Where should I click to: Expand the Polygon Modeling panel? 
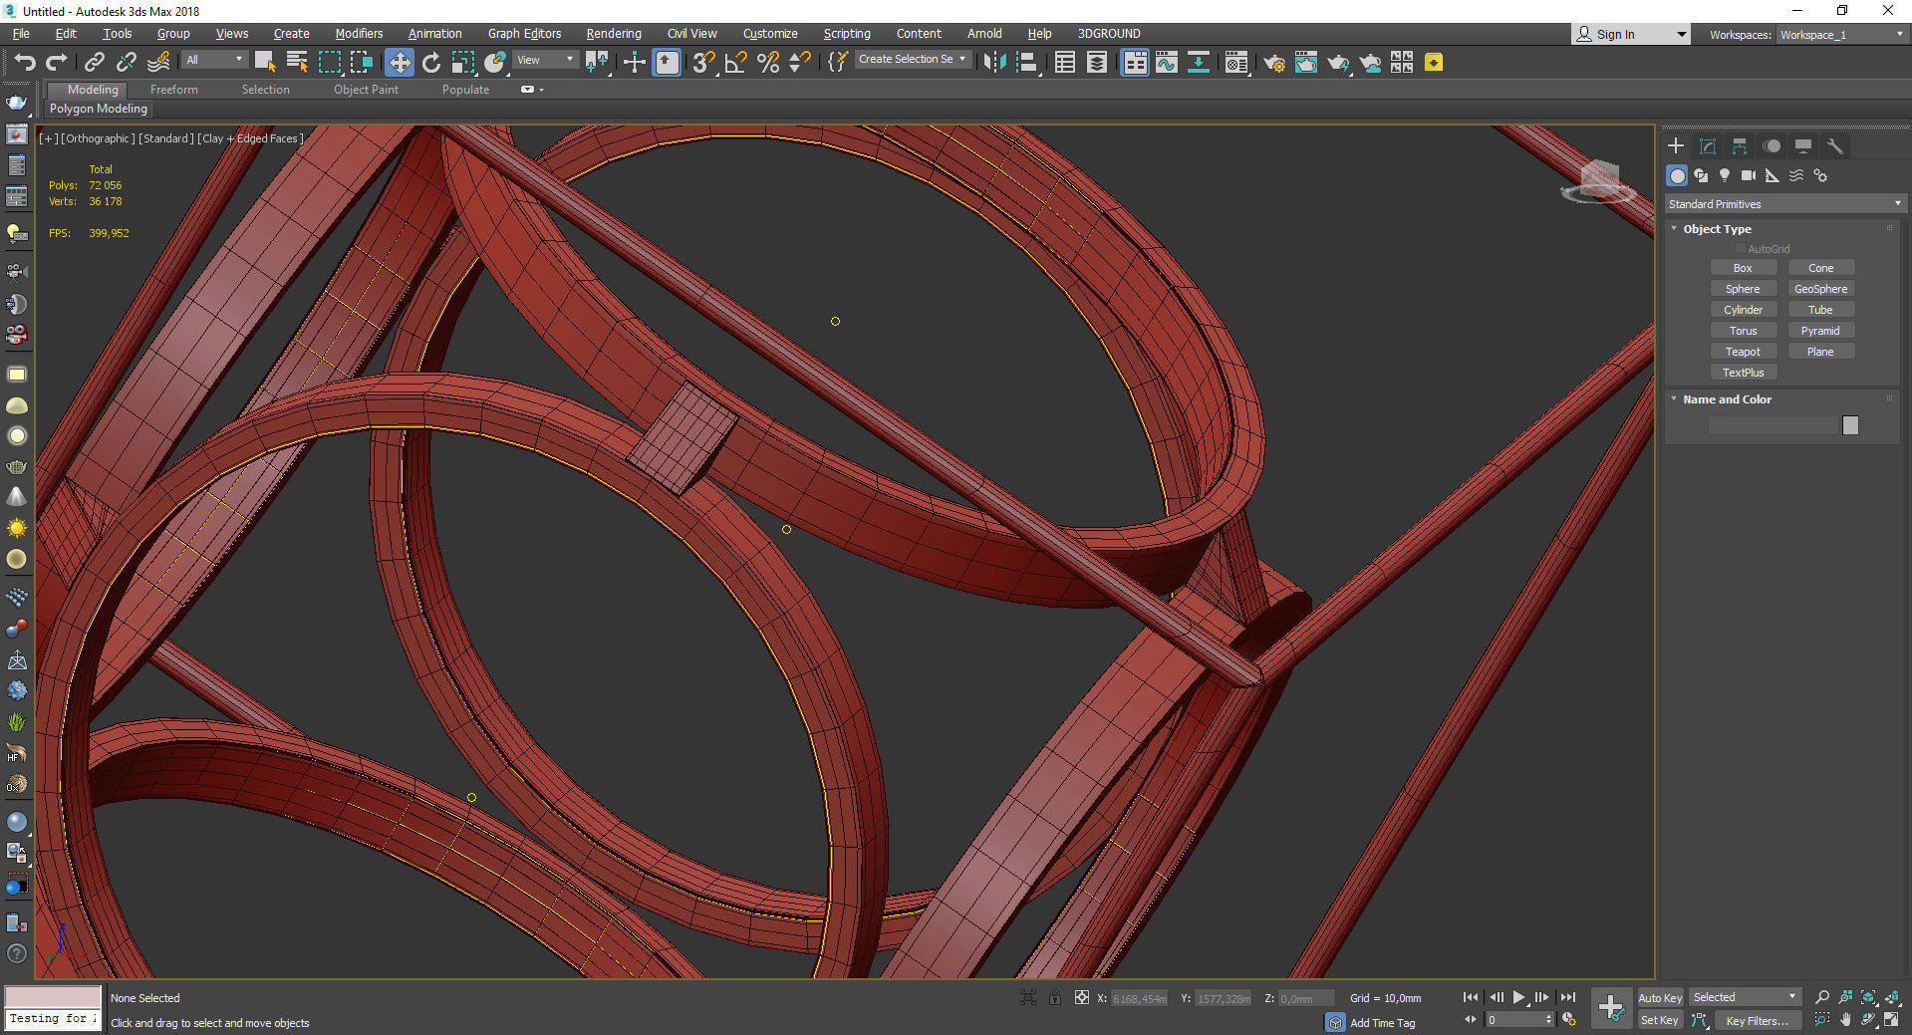click(x=99, y=109)
